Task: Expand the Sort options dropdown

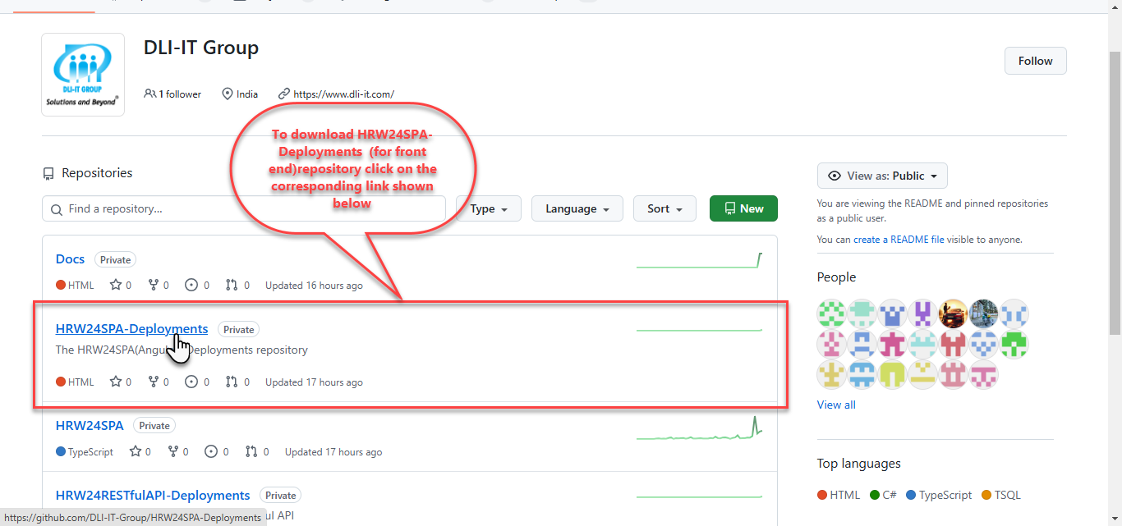Action: pos(664,208)
